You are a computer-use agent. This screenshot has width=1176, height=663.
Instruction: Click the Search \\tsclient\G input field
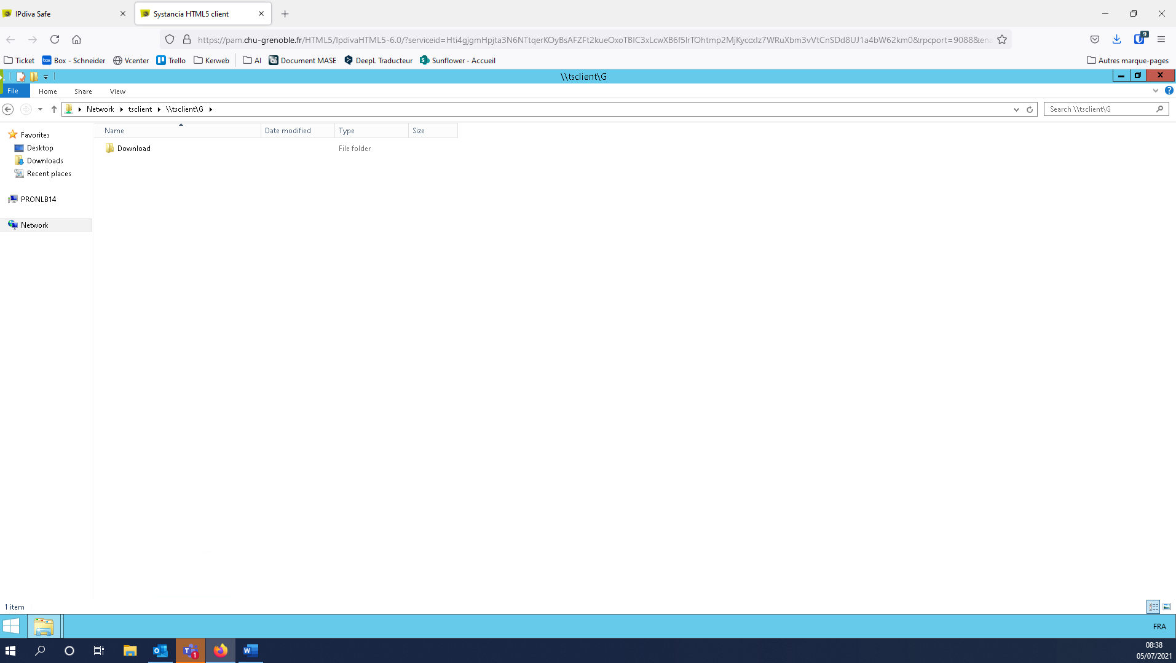[x=1100, y=109]
